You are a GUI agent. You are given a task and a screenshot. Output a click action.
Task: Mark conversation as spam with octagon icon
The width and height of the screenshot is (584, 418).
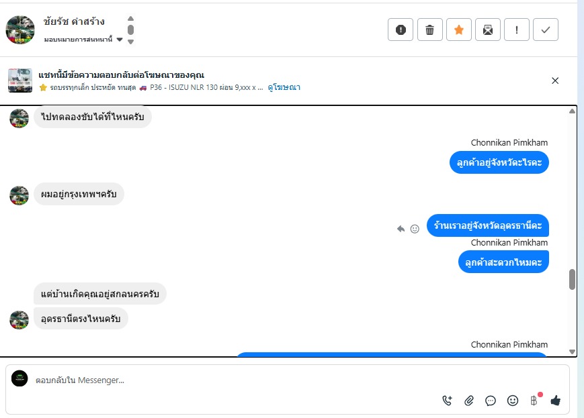401,30
